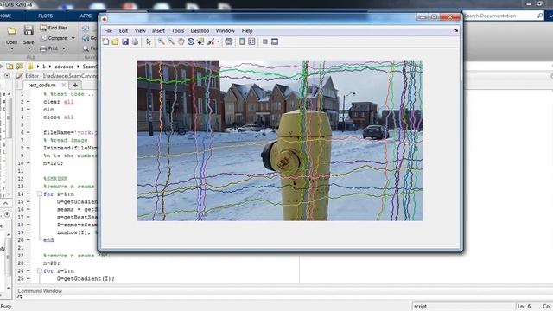Select the Brush data tool
553x311 pixels.
click(211, 41)
